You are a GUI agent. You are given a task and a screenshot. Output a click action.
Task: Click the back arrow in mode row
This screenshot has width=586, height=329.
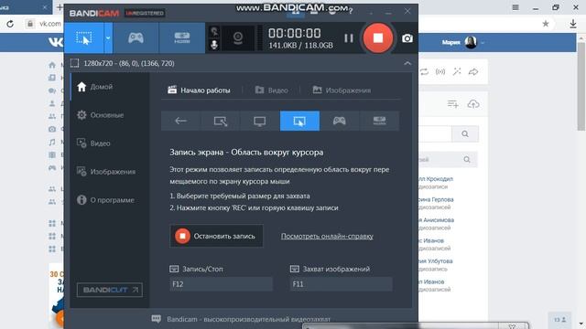tap(181, 121)
